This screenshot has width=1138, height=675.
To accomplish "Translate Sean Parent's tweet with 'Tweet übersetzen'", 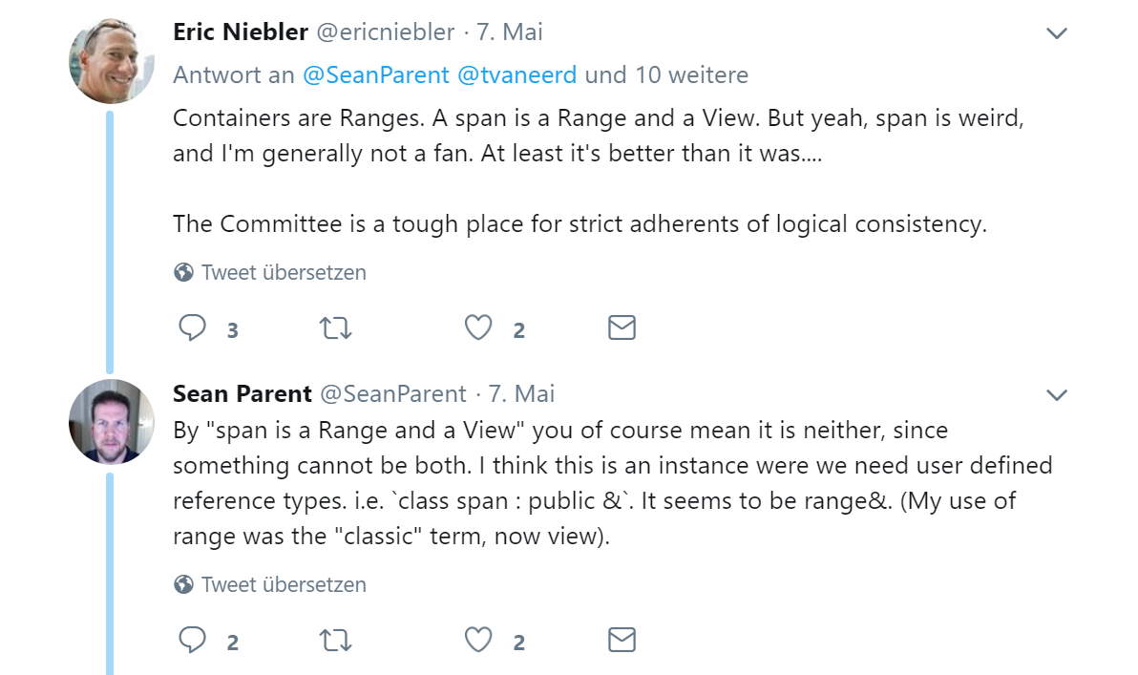I will click(x=270, y=584).
